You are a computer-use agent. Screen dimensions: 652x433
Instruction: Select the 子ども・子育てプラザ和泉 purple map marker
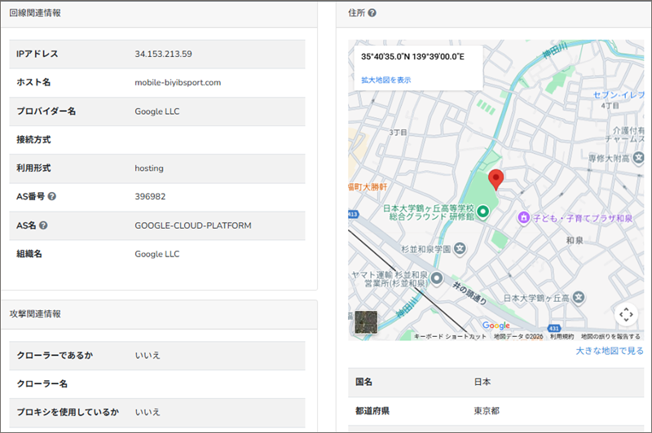[x=522, y=217]
